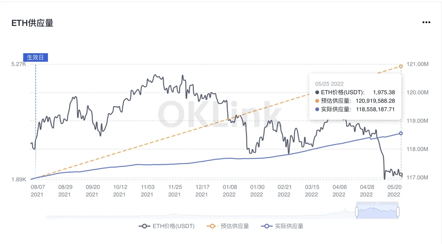Click the 生效日 marker label
Image resolution: width=442 pixels, height=244 pixels.
coord(36,57)
